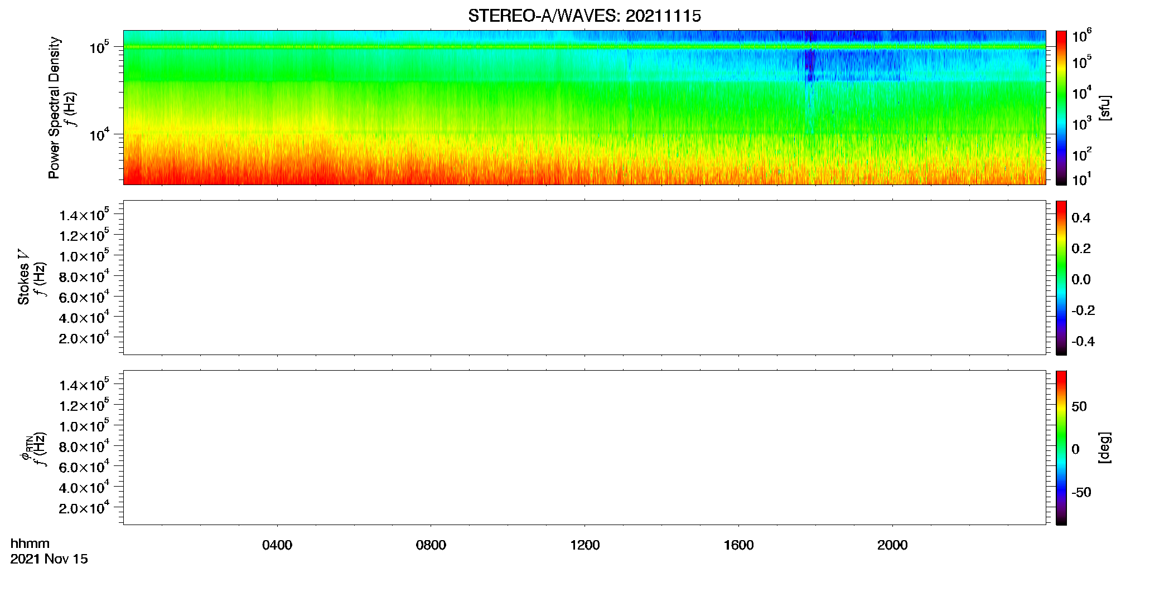Click the 2021 Nov 15 date label
The width and height of the screenshot is (1169, 602).
(x=49, y=559)
